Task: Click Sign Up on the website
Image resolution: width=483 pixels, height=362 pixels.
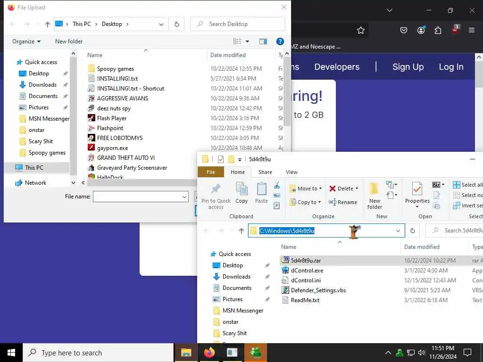Action: [x=408, y=67]
